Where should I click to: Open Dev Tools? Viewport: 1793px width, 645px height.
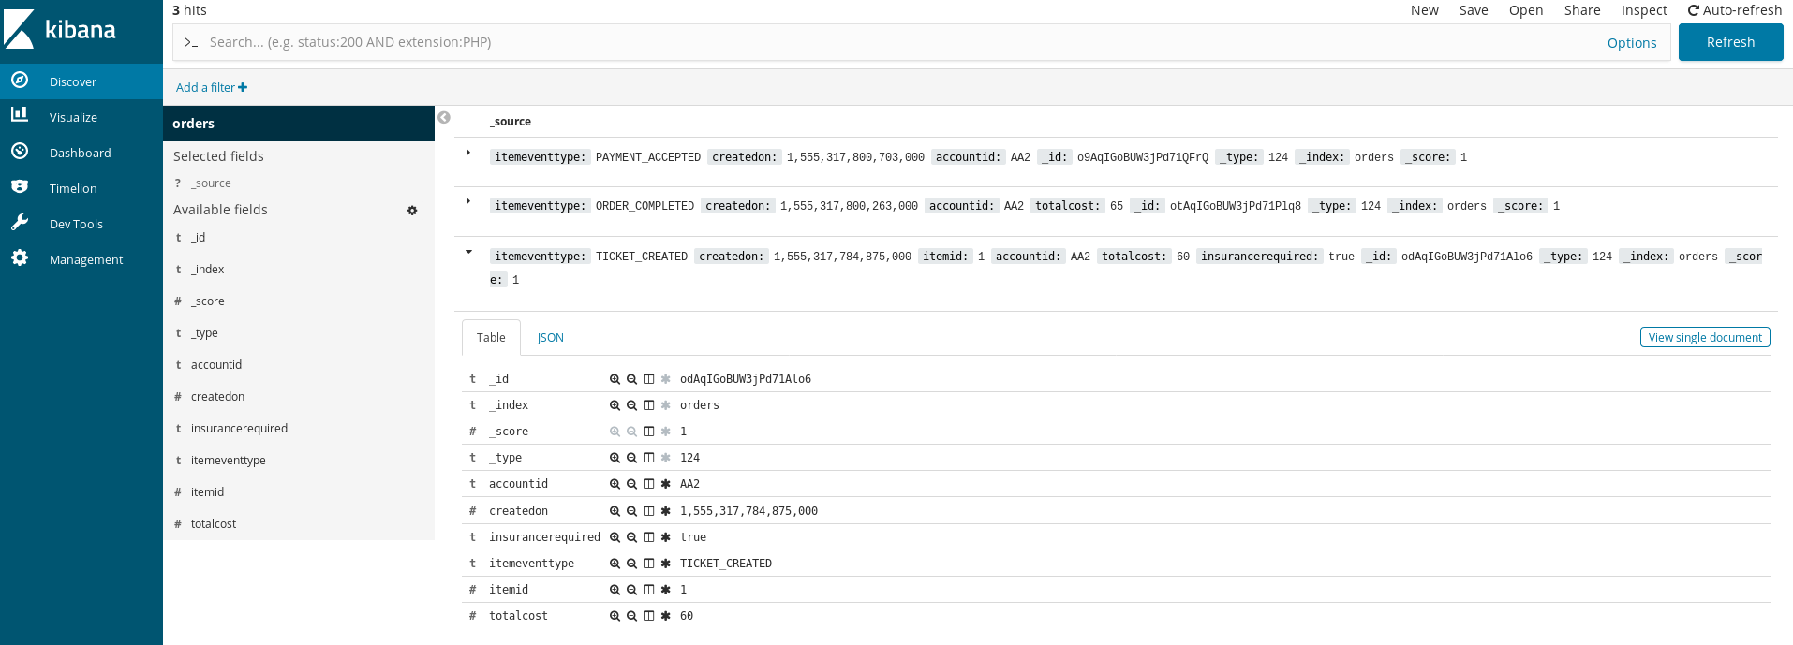81,224
